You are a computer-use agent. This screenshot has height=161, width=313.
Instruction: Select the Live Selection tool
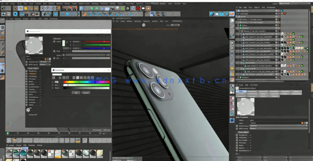pos(15,8)
